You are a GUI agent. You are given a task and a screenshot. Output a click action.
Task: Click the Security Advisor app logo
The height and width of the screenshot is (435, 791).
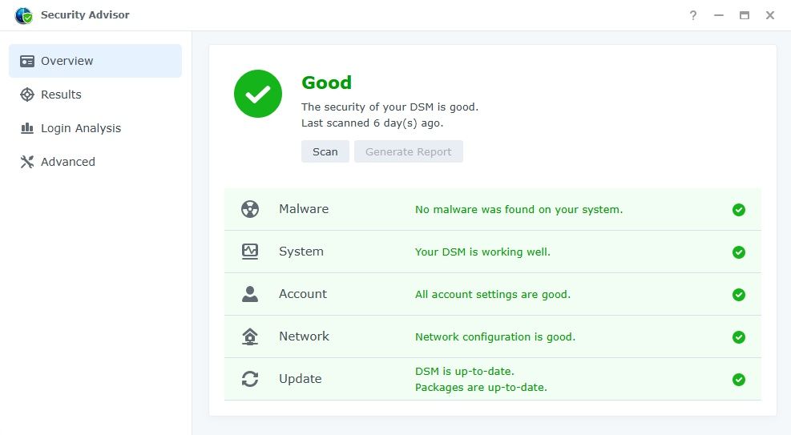click(x=24, y=16)
